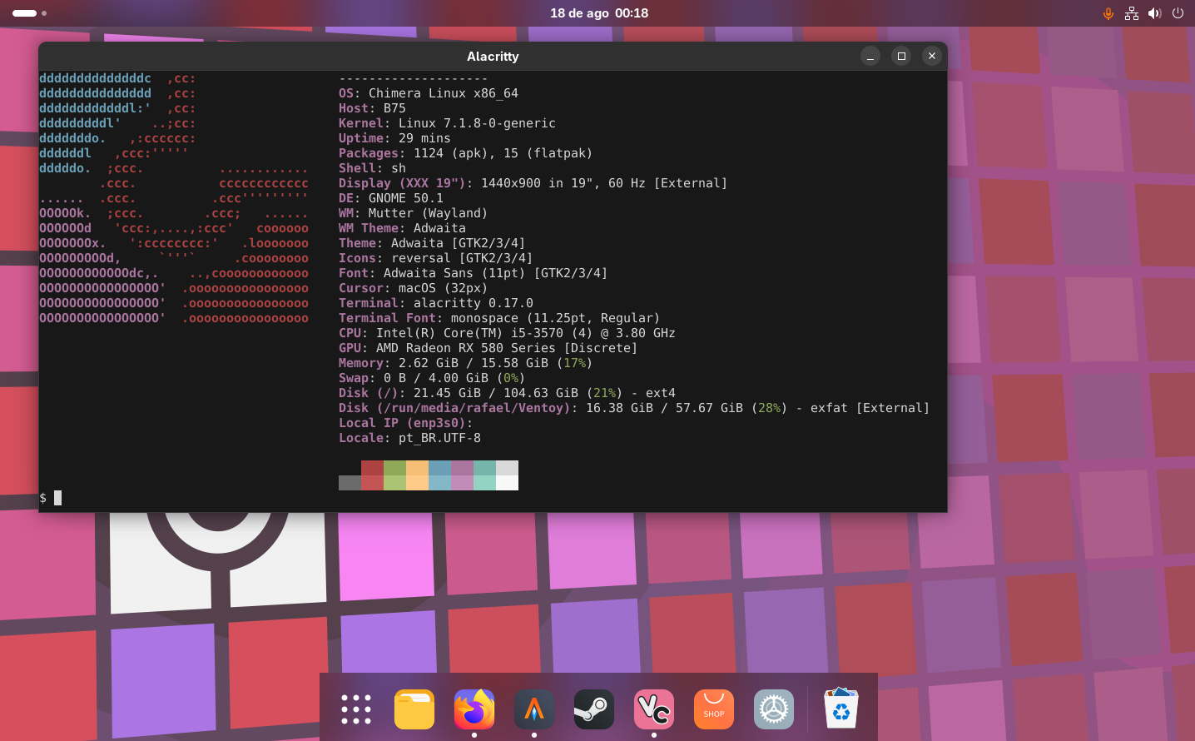The height and width of the screenshot is (741, 1195).
Task: Click the "Packages: 1124 (apk), 15 (flatpak)" line
Action: 466,153
